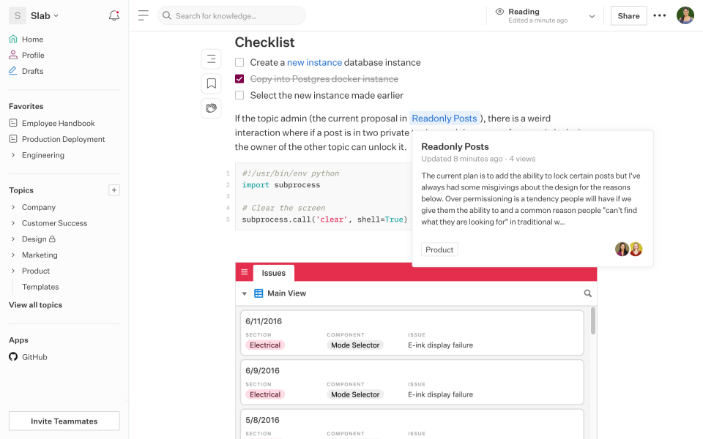This screenshot has width=703, height=439.
Task: Click the pink Electrical section swatch
Action: (264, 345)
